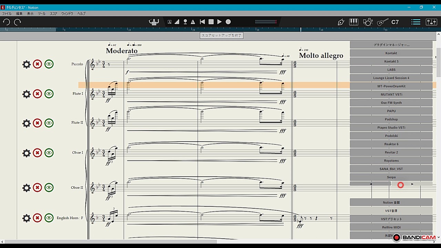This screenshot has width=441, height=248.
Task: Click the redo arrow icon
Action: pos(18,22)
